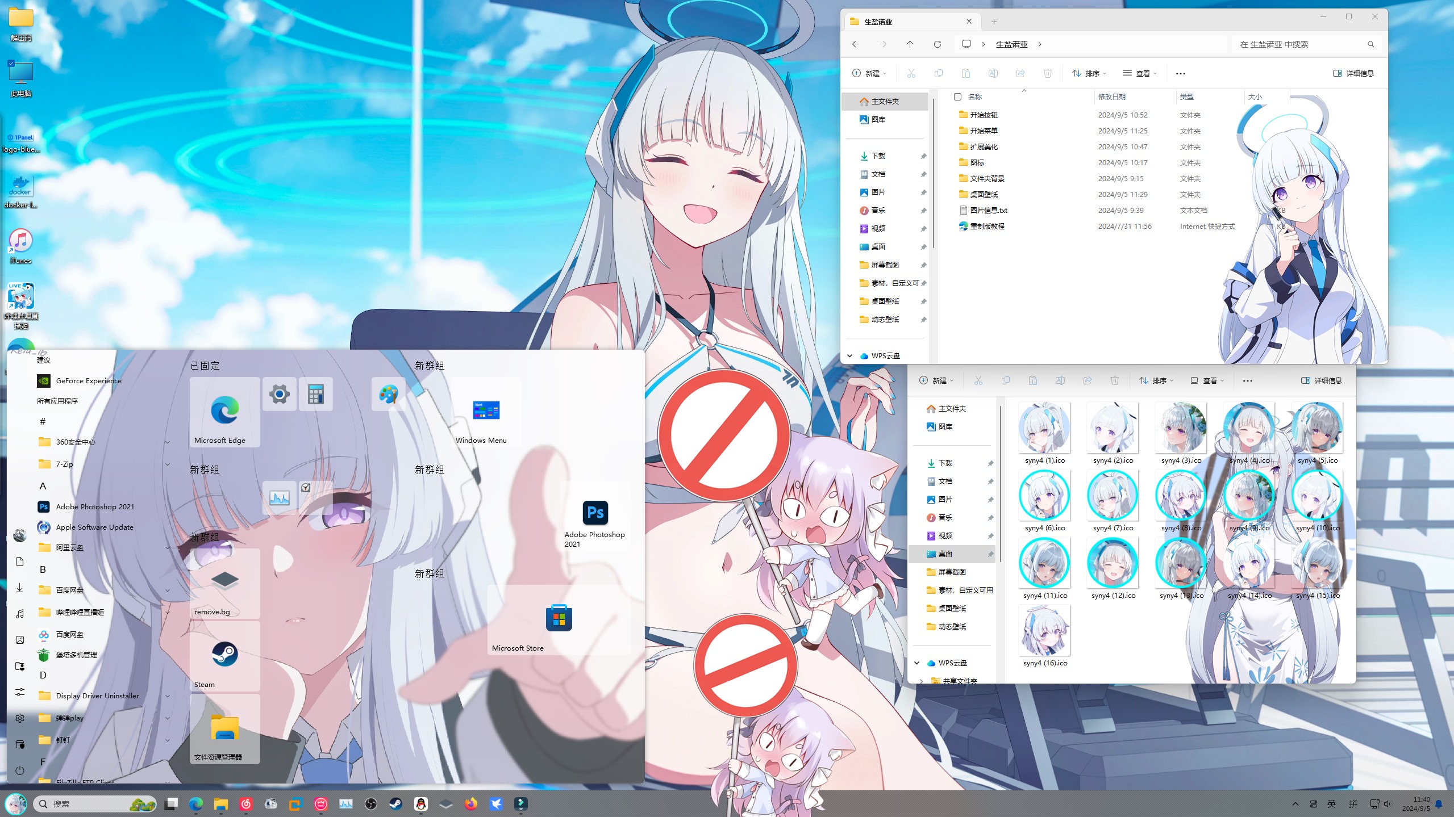1454x817 pixels.
Task: Click the refresh icon in top Explorer
Action: point(938,44)
